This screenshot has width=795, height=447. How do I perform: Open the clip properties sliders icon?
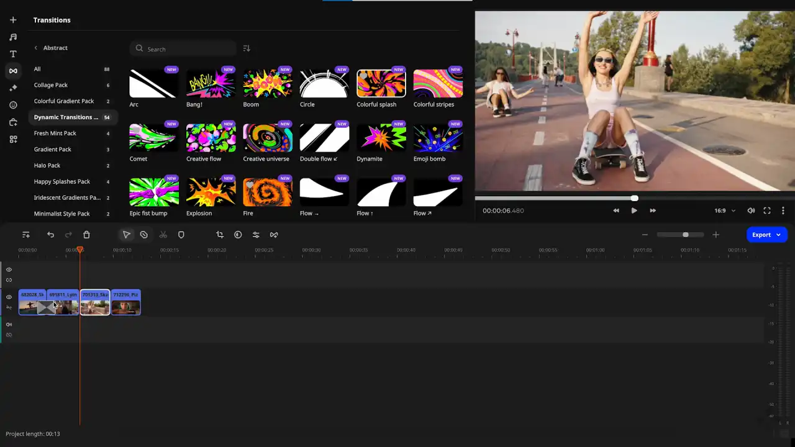click(256, 235)
